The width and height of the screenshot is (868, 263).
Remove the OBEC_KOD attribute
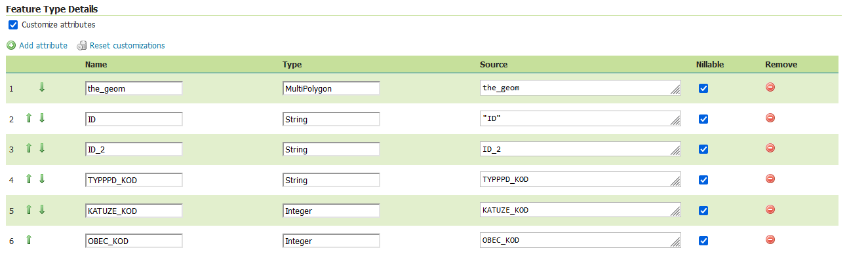[770, 240]
